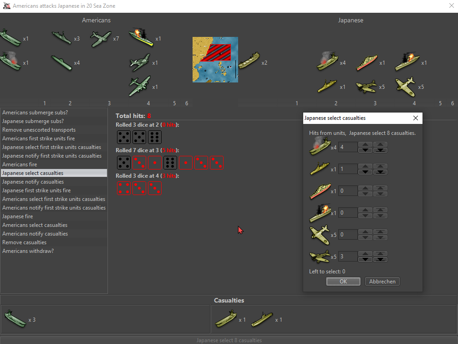458x344 pixels.
Task: Click the damaged carrier count field showing 4
Action: [x=348, y=147]
